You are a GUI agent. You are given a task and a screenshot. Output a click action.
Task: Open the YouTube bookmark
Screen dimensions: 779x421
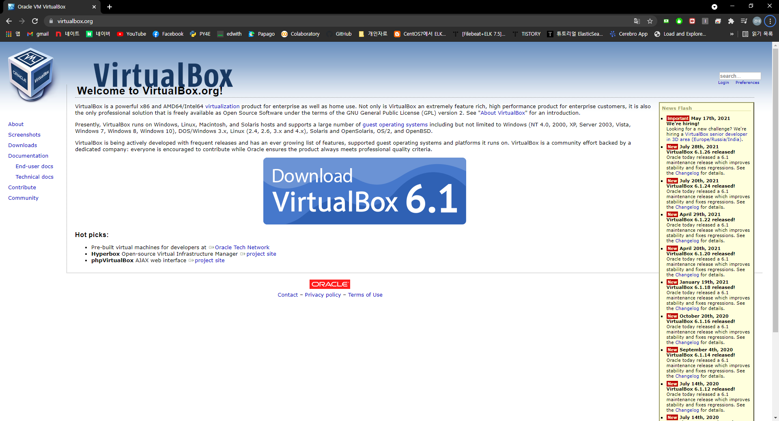coord(131,34)
